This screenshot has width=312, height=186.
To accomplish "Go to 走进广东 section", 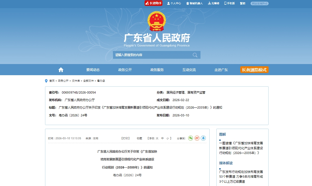I will coord(221,70).
